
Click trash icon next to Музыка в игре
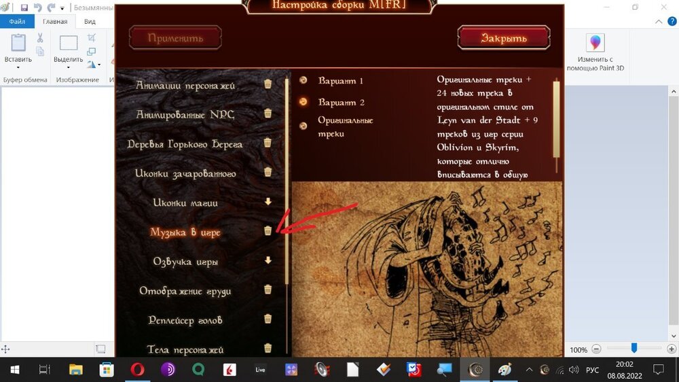pyautogui.click(x=268, y=231)
